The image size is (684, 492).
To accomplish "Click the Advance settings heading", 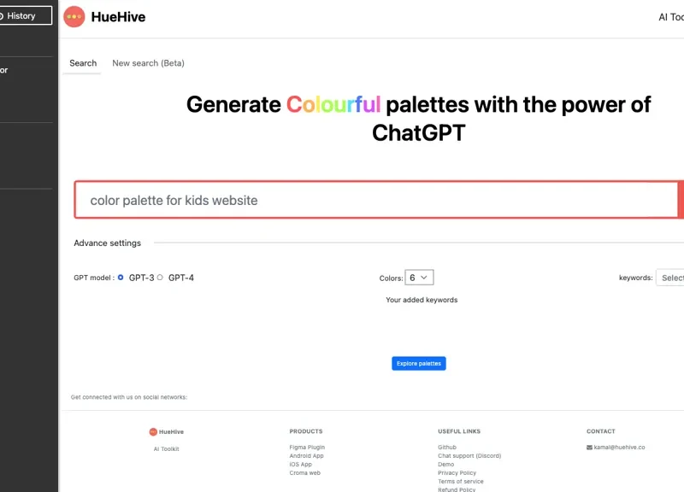I will pyautogui.click(x=107, y=243).
